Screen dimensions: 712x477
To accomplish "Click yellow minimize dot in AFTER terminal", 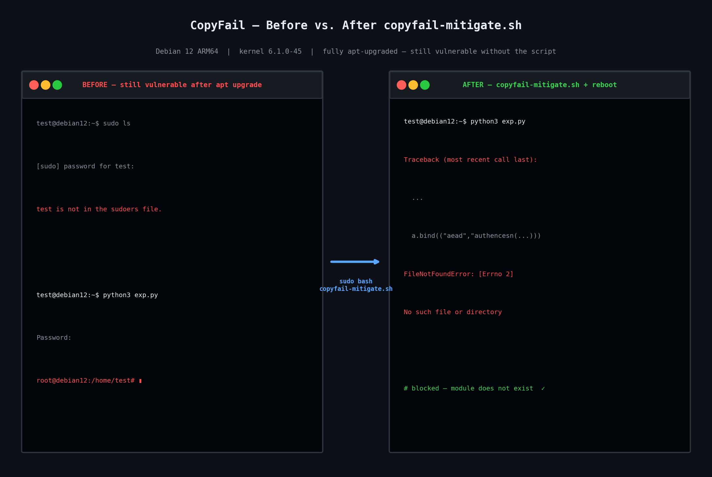I will (x=413, y=85).
